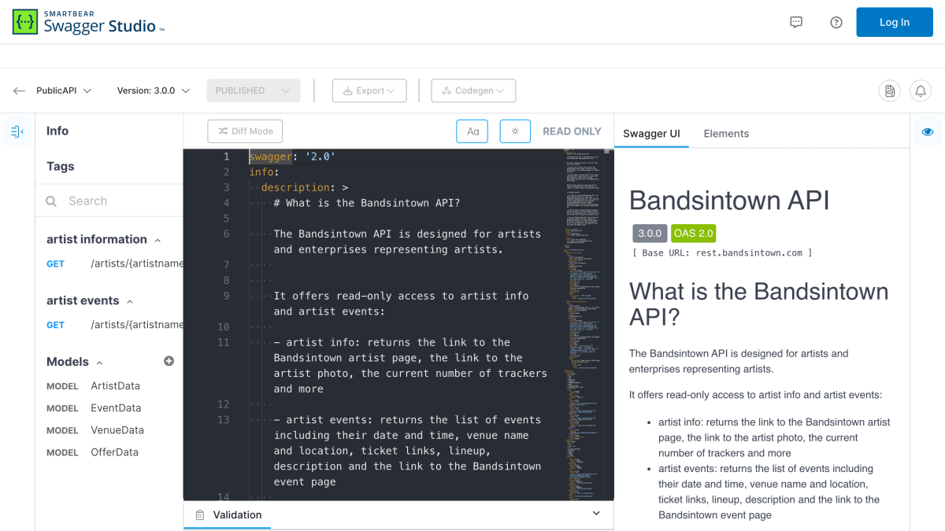Collapse the artist events group
Viewport: 945px width, 531px height.
point(130,301)
